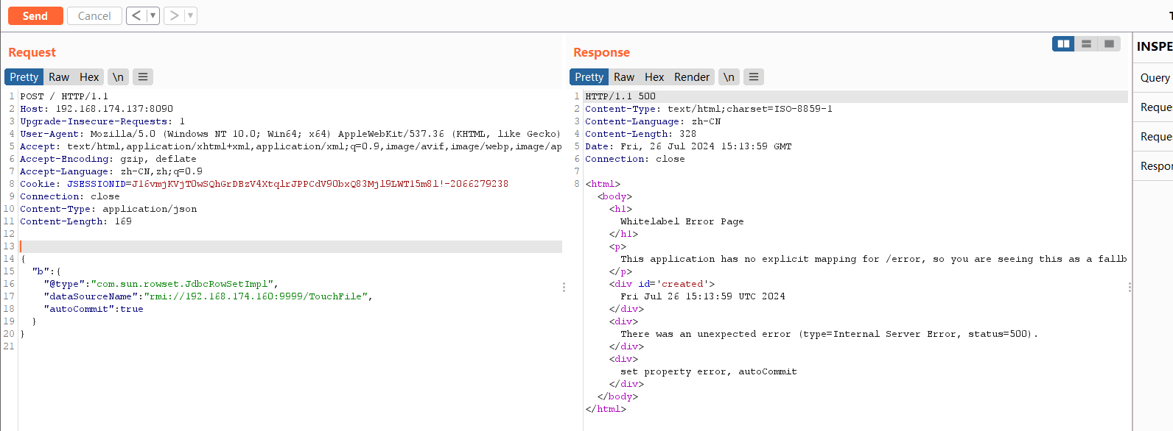Expand the Query section in Inspector
The height and width of the screenshot is (431, 1173).
tap(1154, 77)
